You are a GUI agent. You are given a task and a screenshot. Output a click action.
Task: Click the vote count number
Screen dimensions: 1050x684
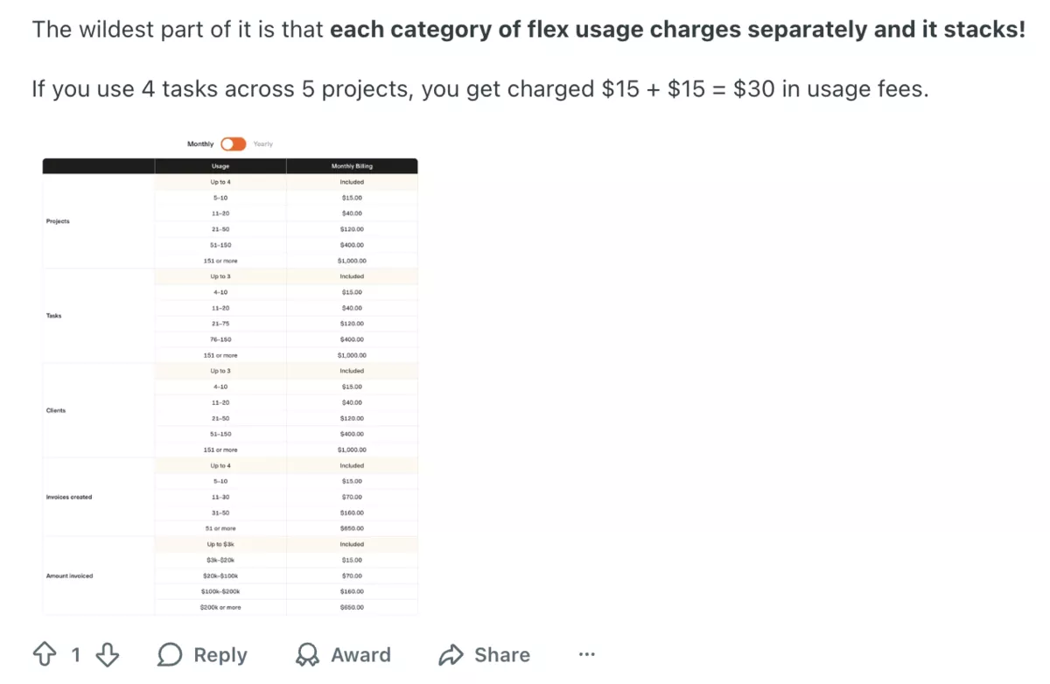tap(75, 654)
